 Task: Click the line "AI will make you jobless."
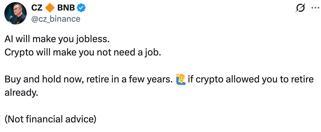point(57,39)
